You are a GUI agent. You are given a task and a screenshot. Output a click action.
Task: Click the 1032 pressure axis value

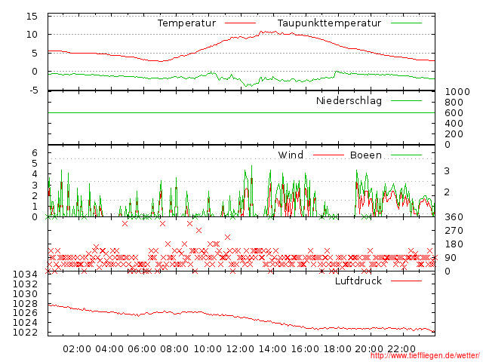pyautogui.click(x=25, y=284)
